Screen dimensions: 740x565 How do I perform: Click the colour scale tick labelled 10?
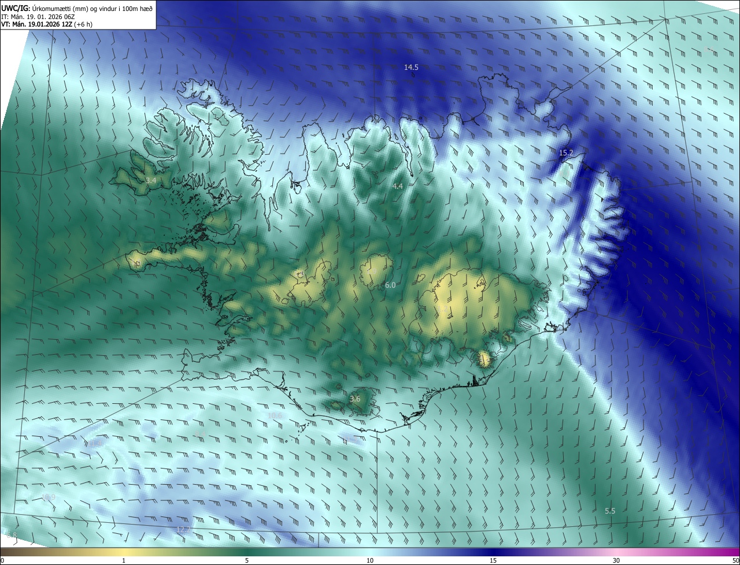370,561
